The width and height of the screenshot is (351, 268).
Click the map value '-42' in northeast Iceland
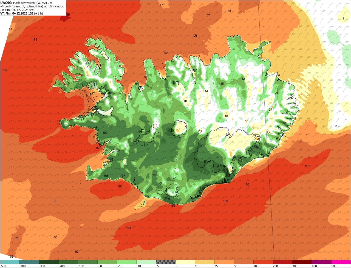[242, 79]
